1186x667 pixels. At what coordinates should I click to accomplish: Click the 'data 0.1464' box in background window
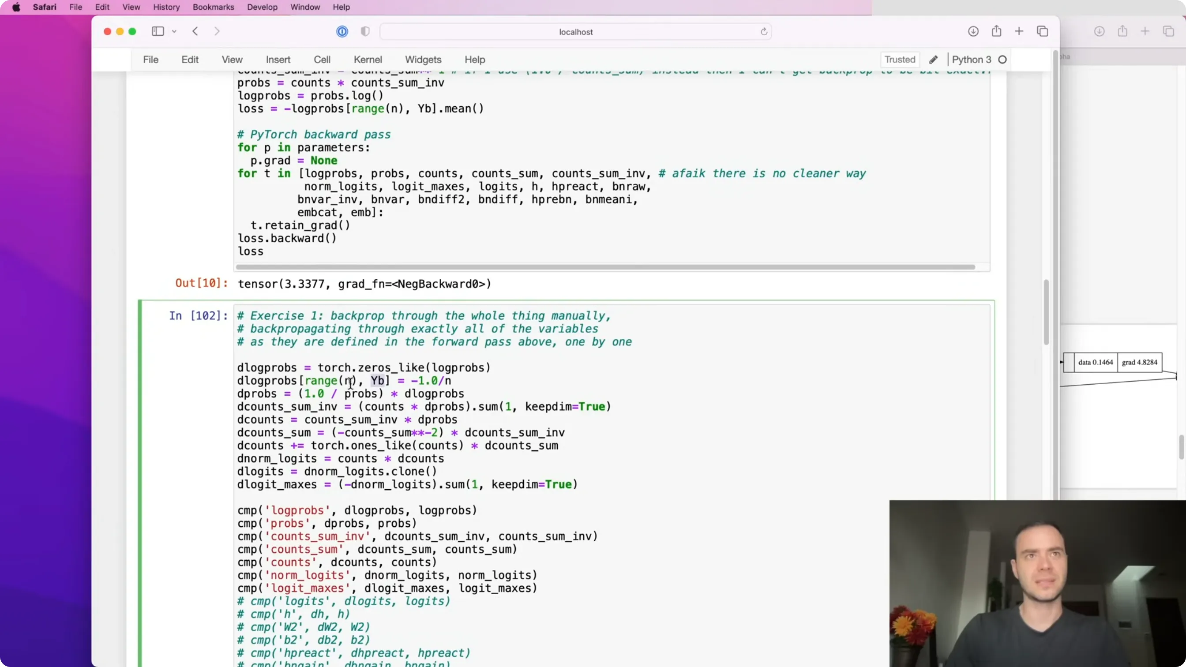click(x=1095, y=362)
